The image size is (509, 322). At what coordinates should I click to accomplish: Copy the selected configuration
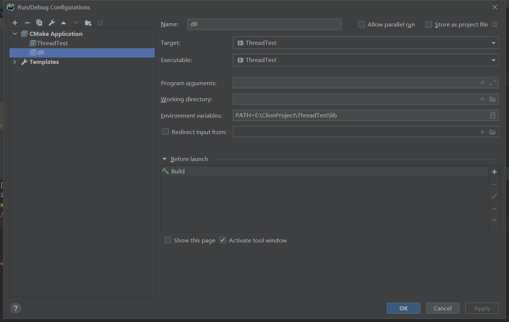[39, 23]
